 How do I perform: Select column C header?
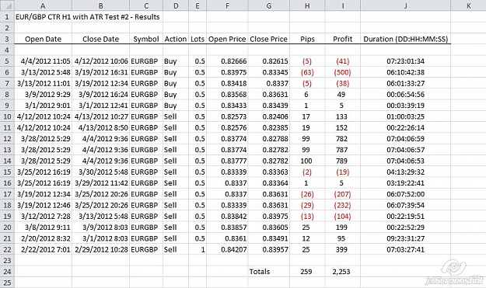[146, 5]
